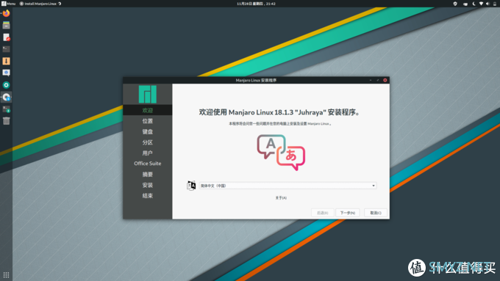Click the shield update tray icon
Viewport: 500px width, 281px height.
[x=455, y=4]
